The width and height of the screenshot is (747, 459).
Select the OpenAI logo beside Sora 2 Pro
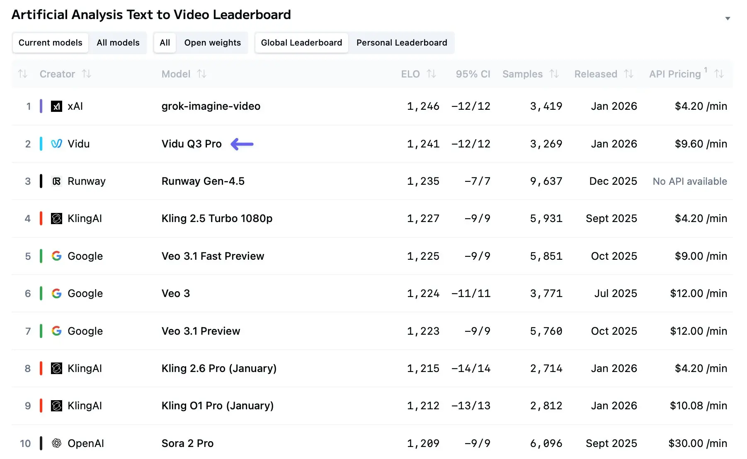tap(56, 443)
